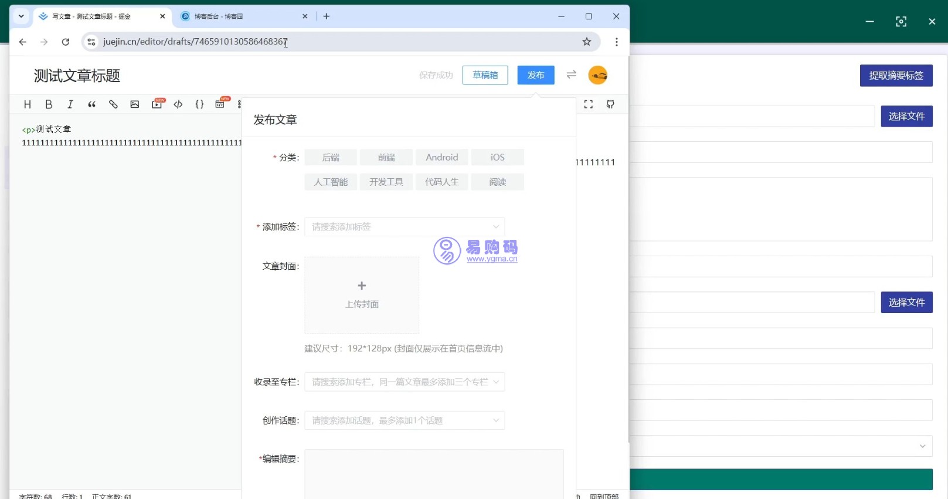Open the 添加标签 tag dropdown
Image resolution: width=948 pixels, height=499 pixels.
click(x=404, y=227)
